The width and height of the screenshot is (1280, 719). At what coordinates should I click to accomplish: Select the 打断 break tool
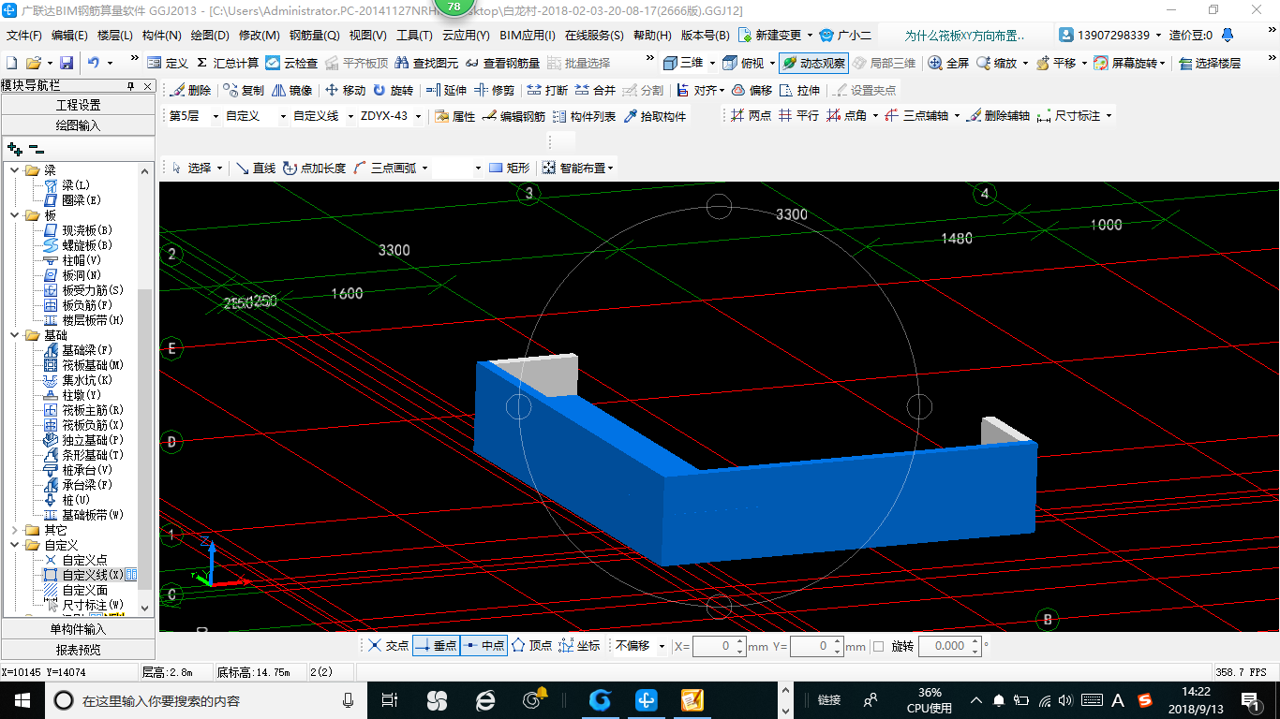click(x=547, y=90)
